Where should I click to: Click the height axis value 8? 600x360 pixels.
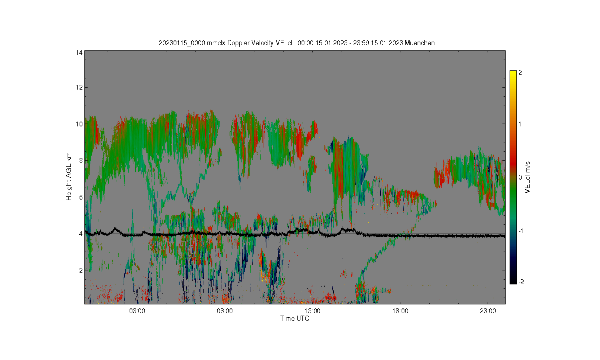click(x=81, y=160)
